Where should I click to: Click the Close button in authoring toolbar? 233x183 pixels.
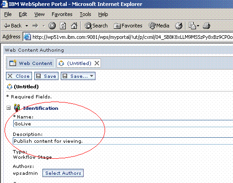pyautogui.click(x=19, y=76)
